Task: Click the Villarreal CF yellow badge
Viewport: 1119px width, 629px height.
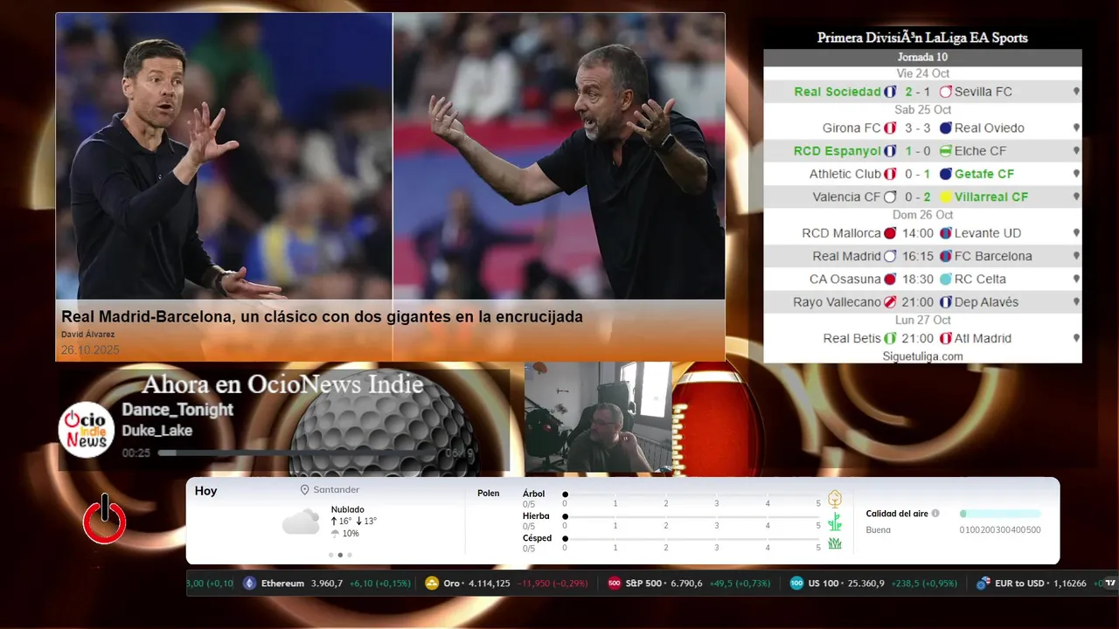Action: coord(946,197)
